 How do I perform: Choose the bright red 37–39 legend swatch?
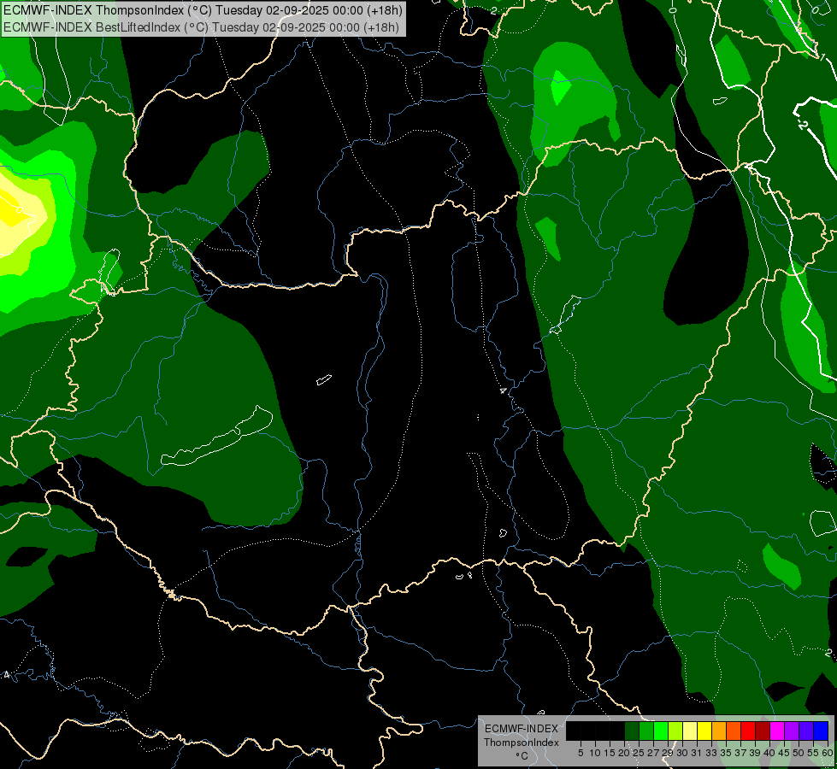[748, 731]
